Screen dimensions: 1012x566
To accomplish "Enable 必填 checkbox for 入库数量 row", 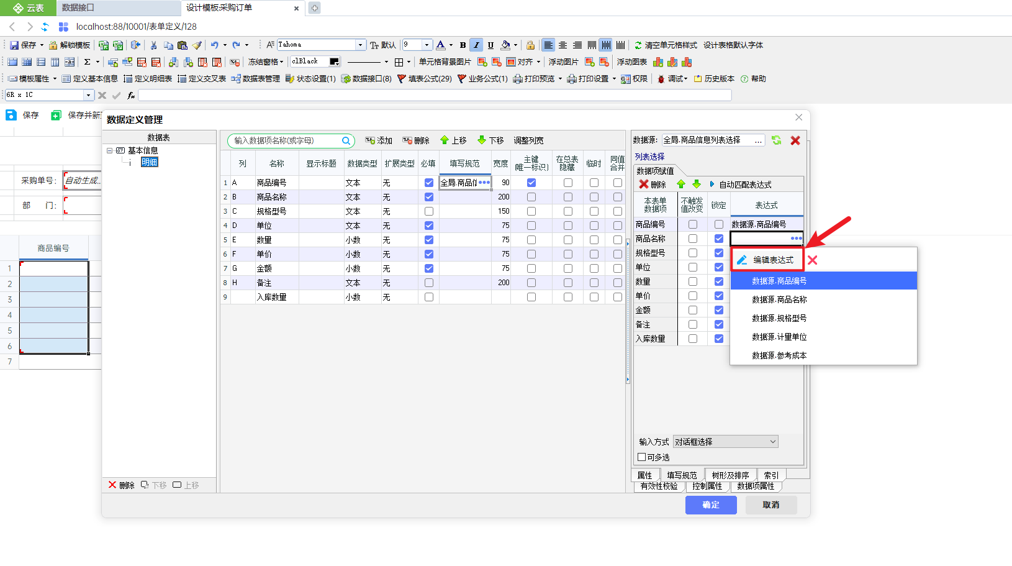I will click(x=428, y=297).
